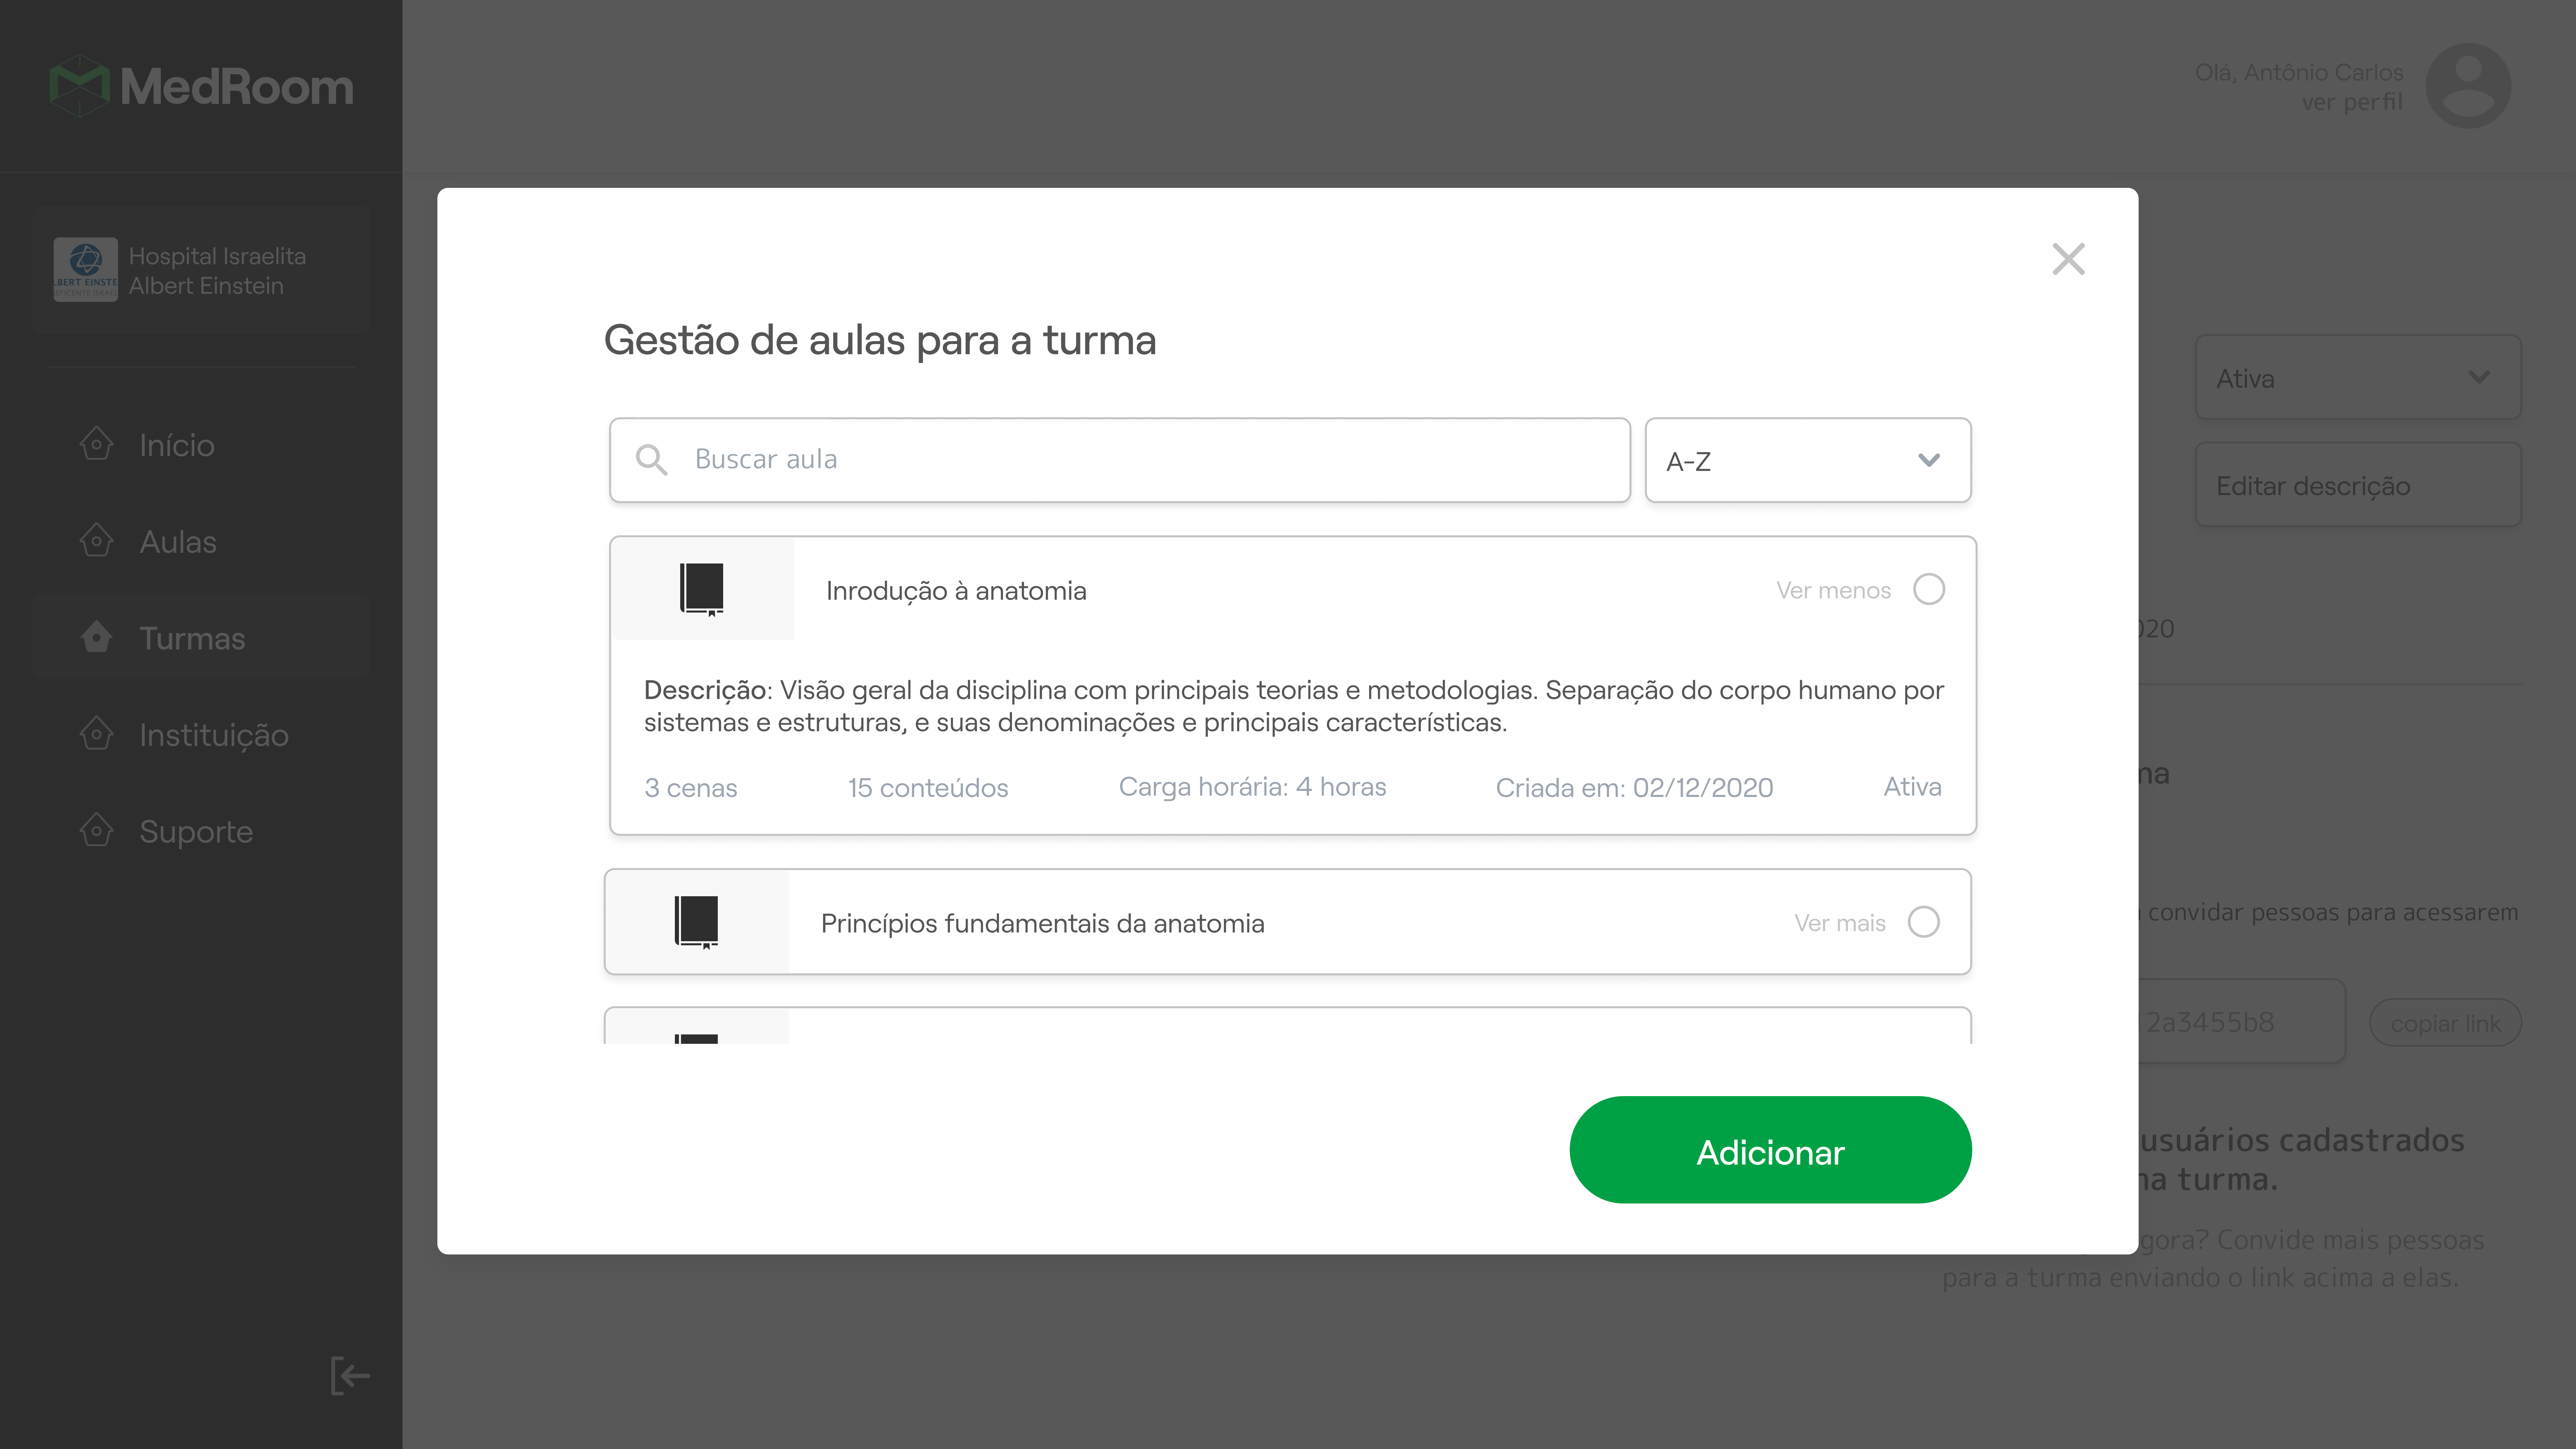Screen dimensions: 2576x1449
Task: Click the Turmas house icon
Action: point(96,637)
